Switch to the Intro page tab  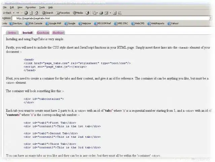[12, 33]
